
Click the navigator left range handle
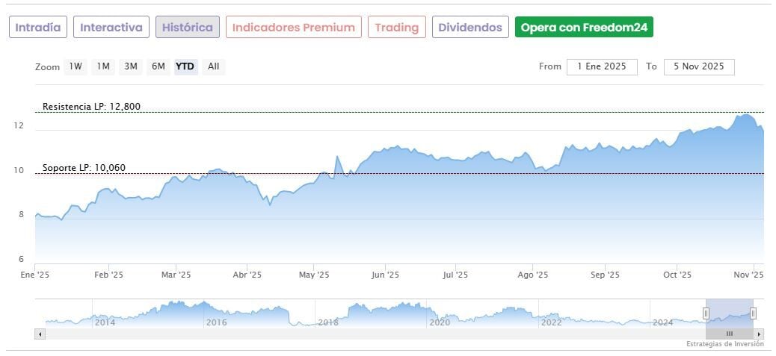(706, 313)
